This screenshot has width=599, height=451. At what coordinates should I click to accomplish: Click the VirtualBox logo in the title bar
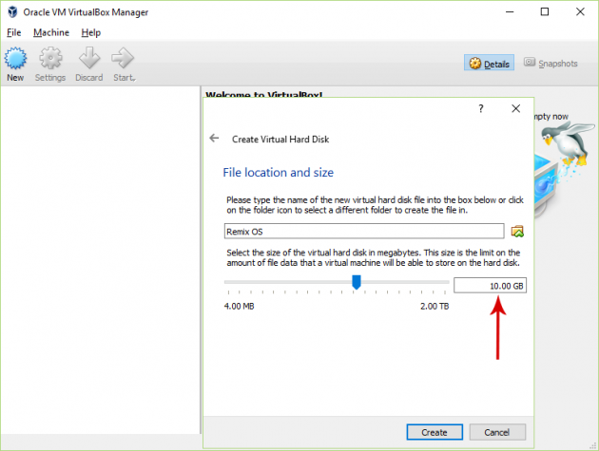pos(11,12)
